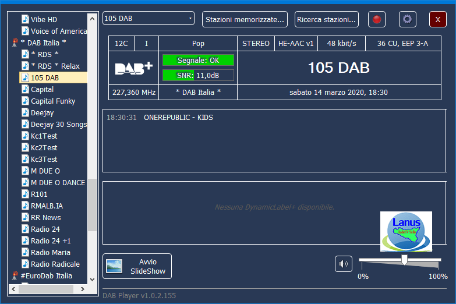
Task: Select Radio 24 +1 station
Action: [51, 241]
